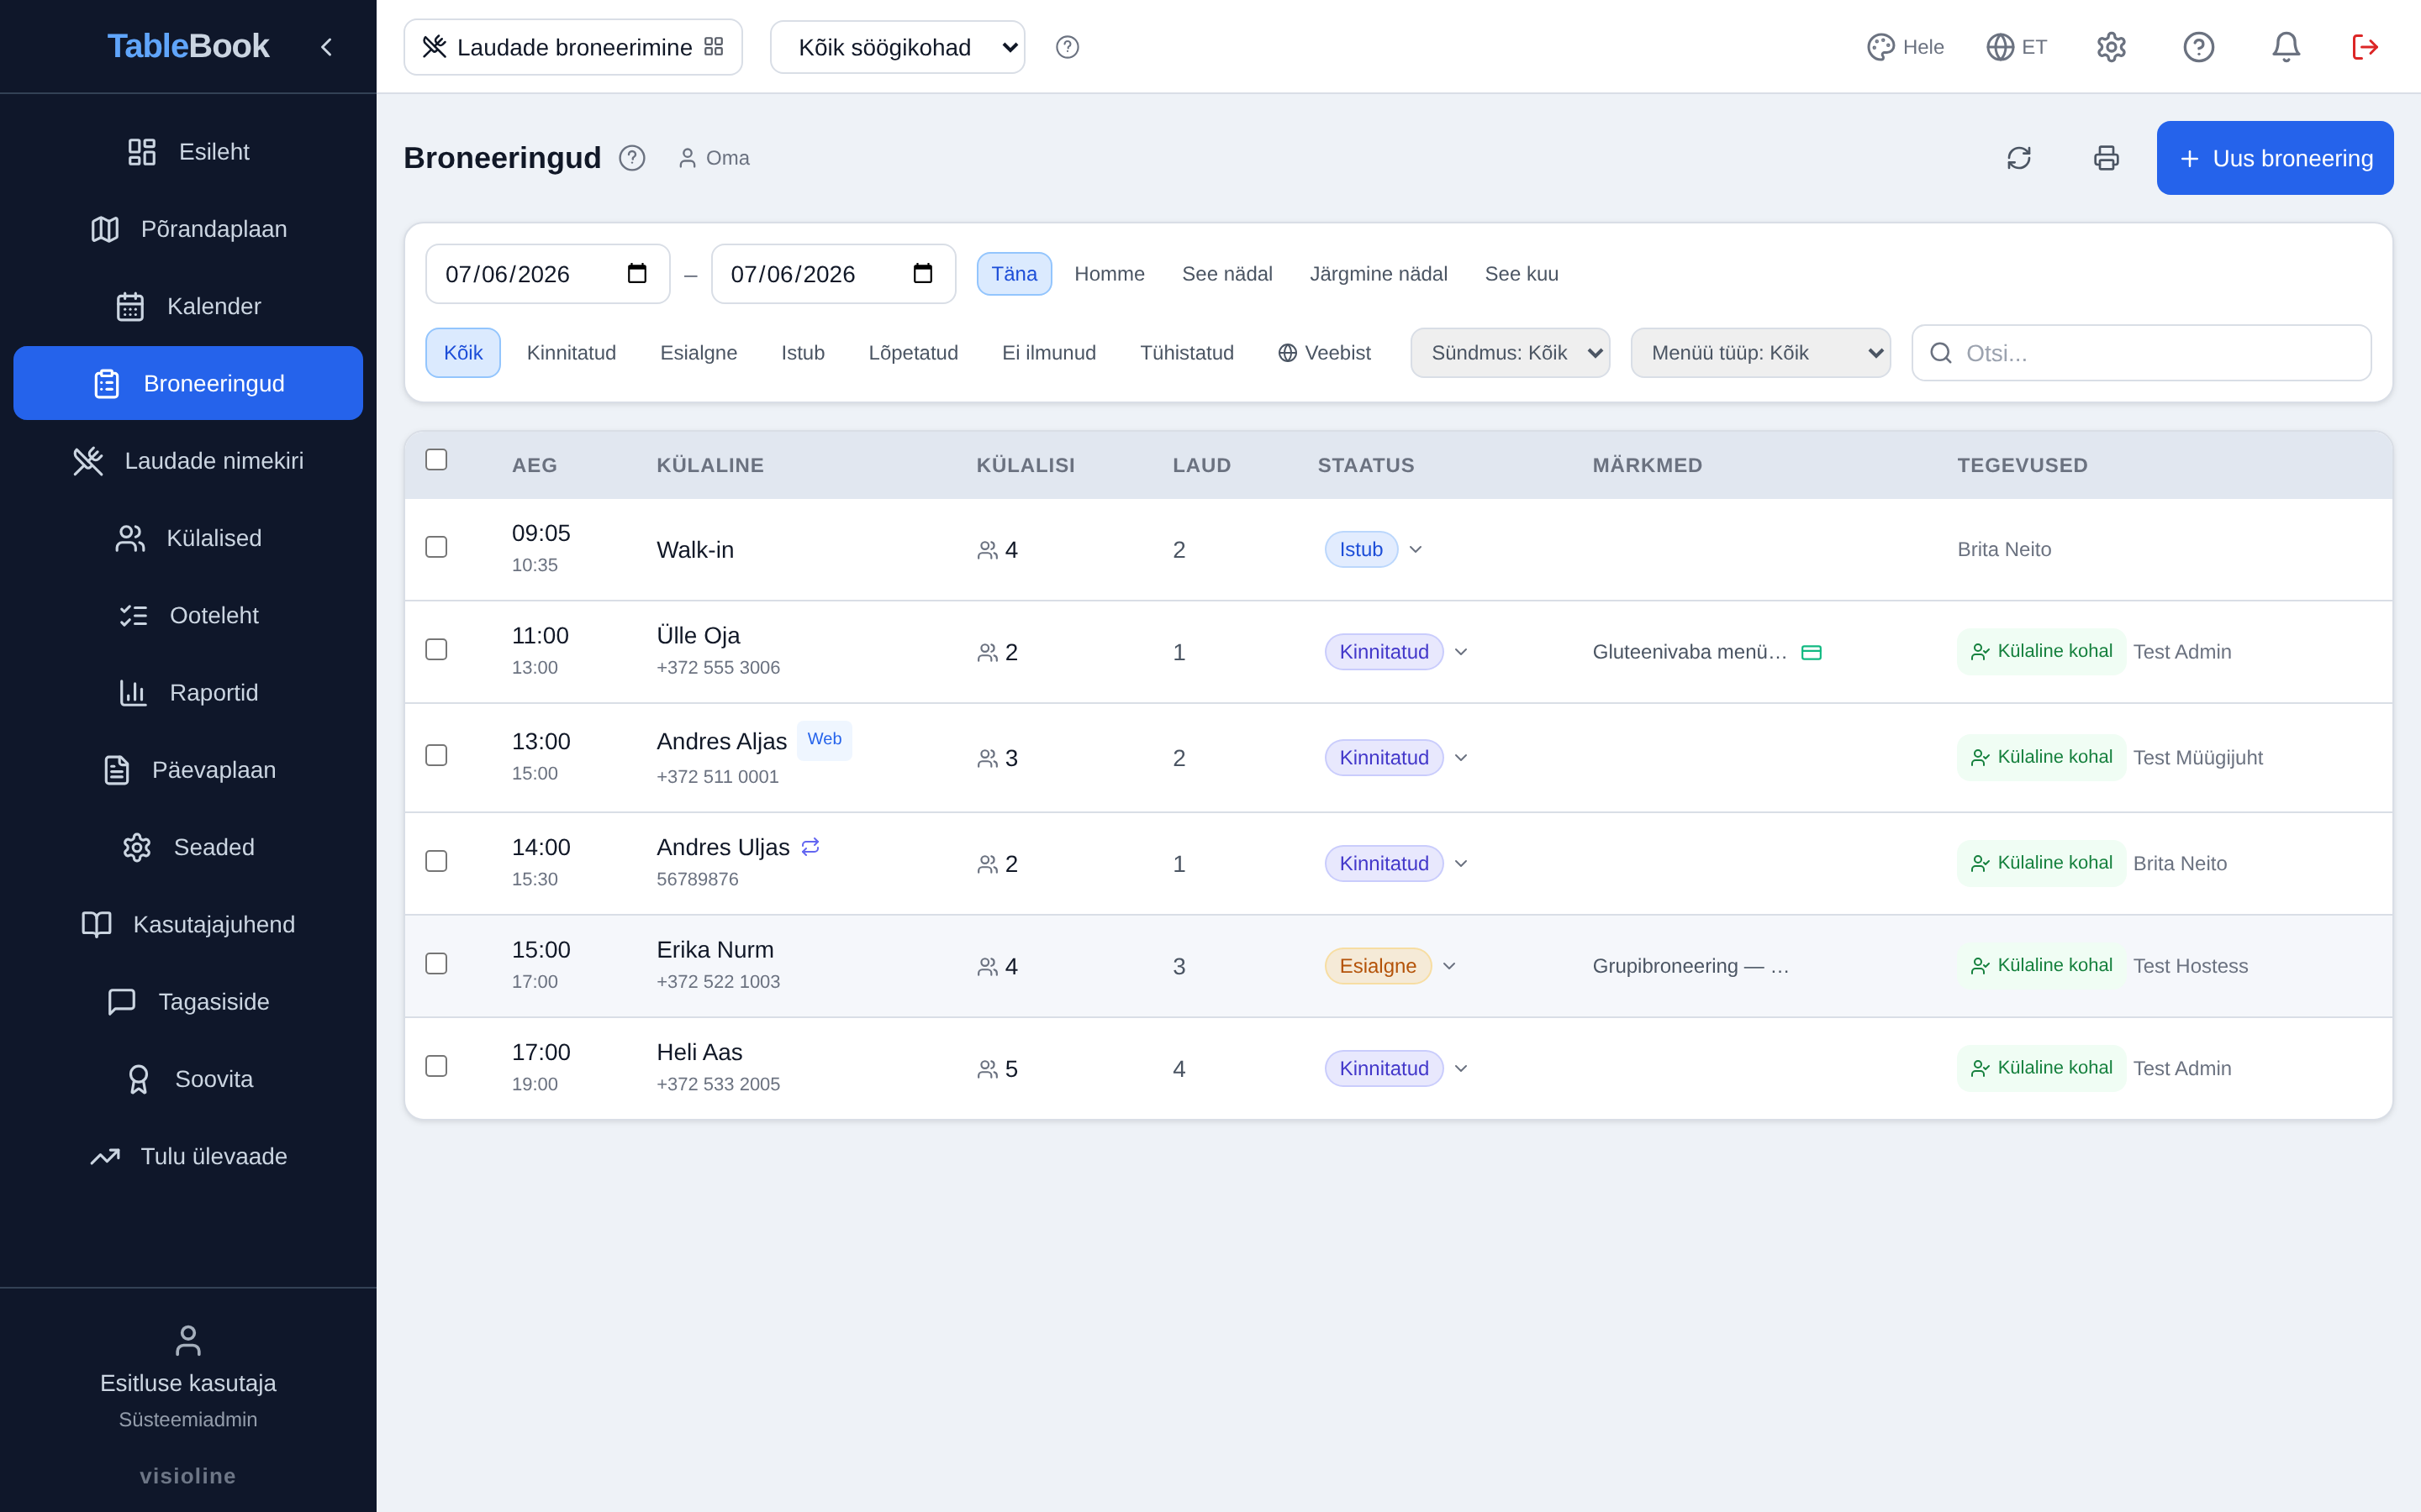Click the Otsi search field

tap(2141, 353)
